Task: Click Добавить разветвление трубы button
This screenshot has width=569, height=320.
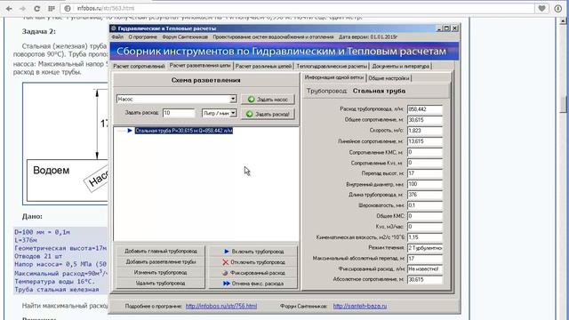Action: click(160, 261)
